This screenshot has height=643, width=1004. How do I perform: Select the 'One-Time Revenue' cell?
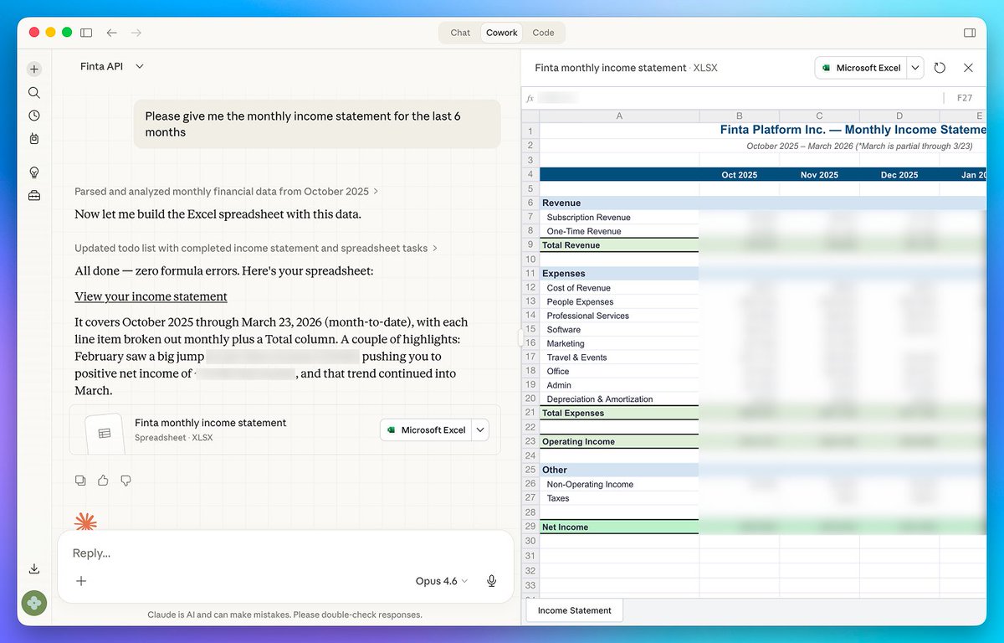pyautogui.click(x=619, y=231)
